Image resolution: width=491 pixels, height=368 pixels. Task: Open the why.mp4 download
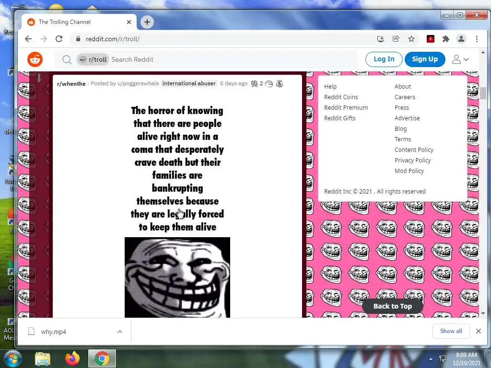[54, 332]
